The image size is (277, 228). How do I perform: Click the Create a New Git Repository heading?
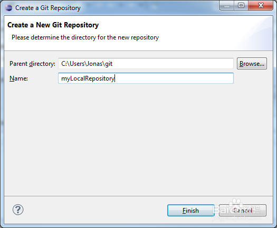pyautogui.click(x=53, y=25)
